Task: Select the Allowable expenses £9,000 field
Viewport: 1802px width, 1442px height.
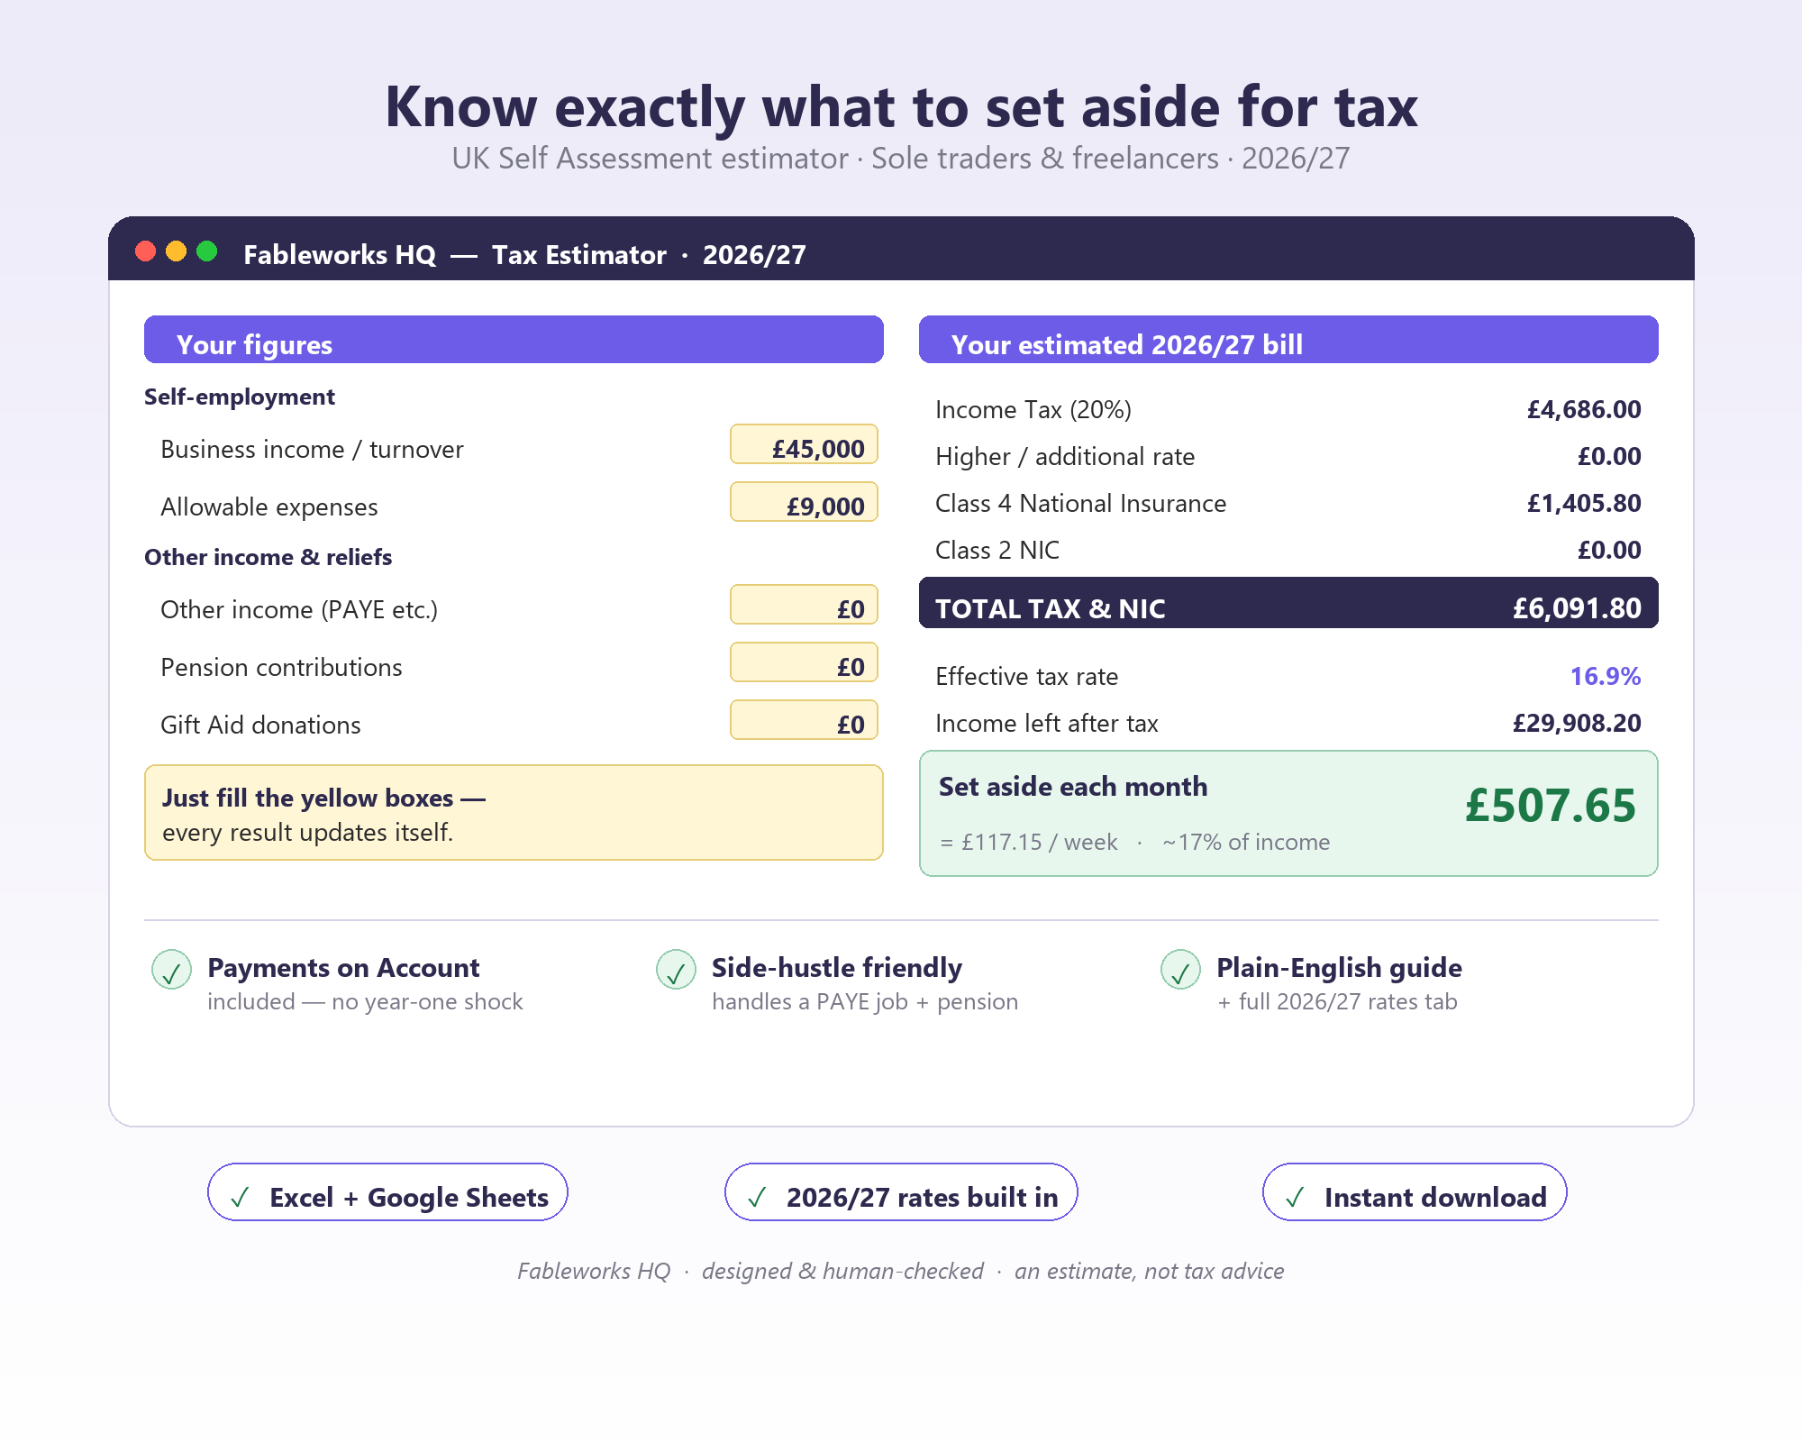Action: (x=804, y=502)
